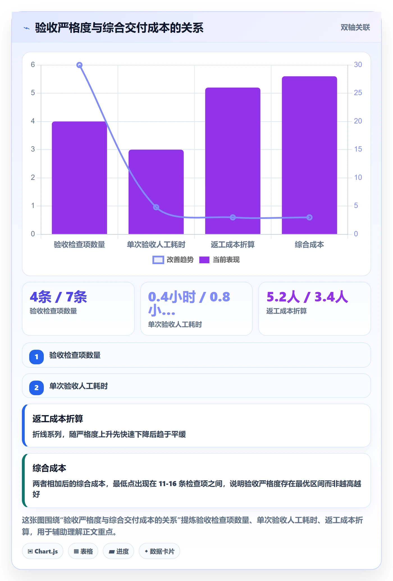
Task: Click the 返工成本折算 note card heading
Action: coord(58,419)
